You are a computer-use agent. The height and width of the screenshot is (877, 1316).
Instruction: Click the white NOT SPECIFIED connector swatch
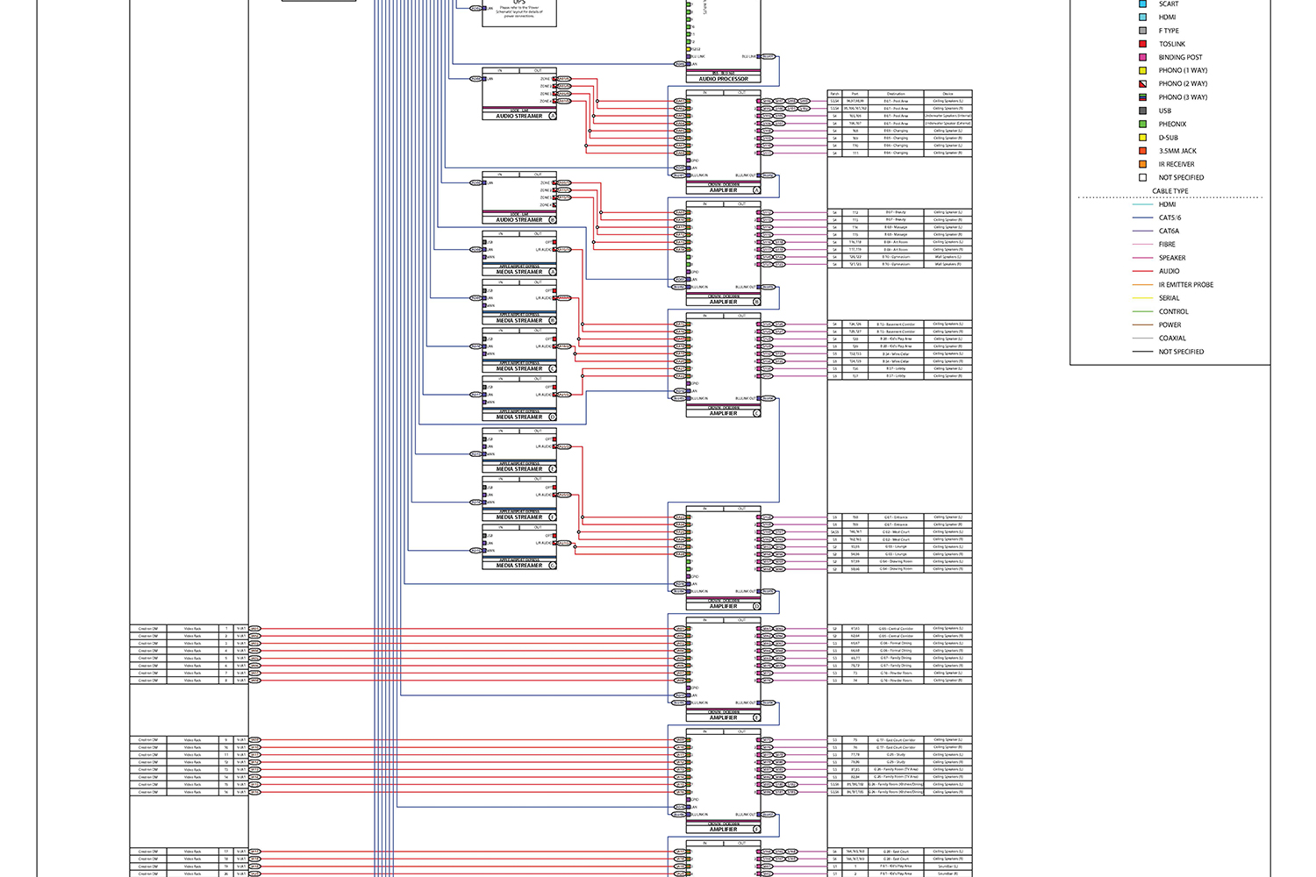tap(1142, 177)
